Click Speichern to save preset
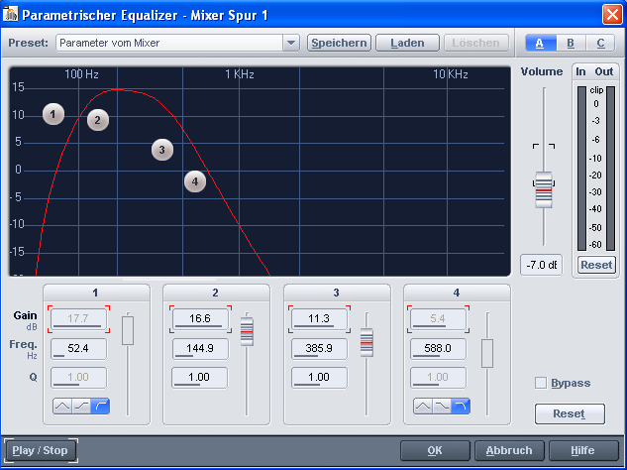Image resolution: width=627 pixels, height=470 pixels. pyautogui.click(x=339, y=43)
